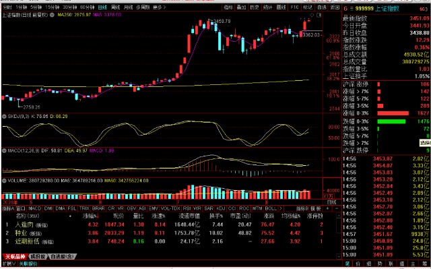431x269 pixels.
Task: Switch to 关联品种 bottom tab
Action: coord(15,257)
